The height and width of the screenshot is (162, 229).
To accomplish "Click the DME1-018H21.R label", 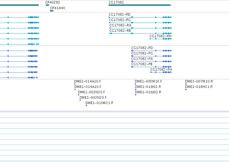I will tap(199, 87).
